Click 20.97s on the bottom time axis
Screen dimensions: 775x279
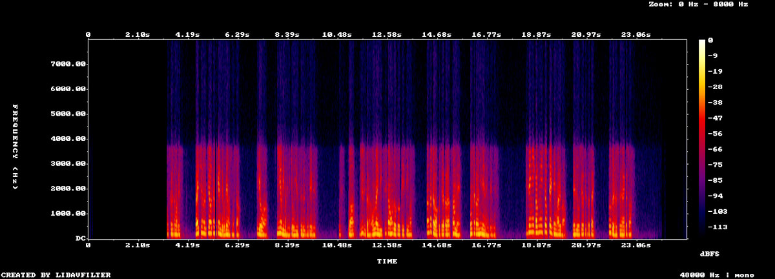click(x=585, y=245)
